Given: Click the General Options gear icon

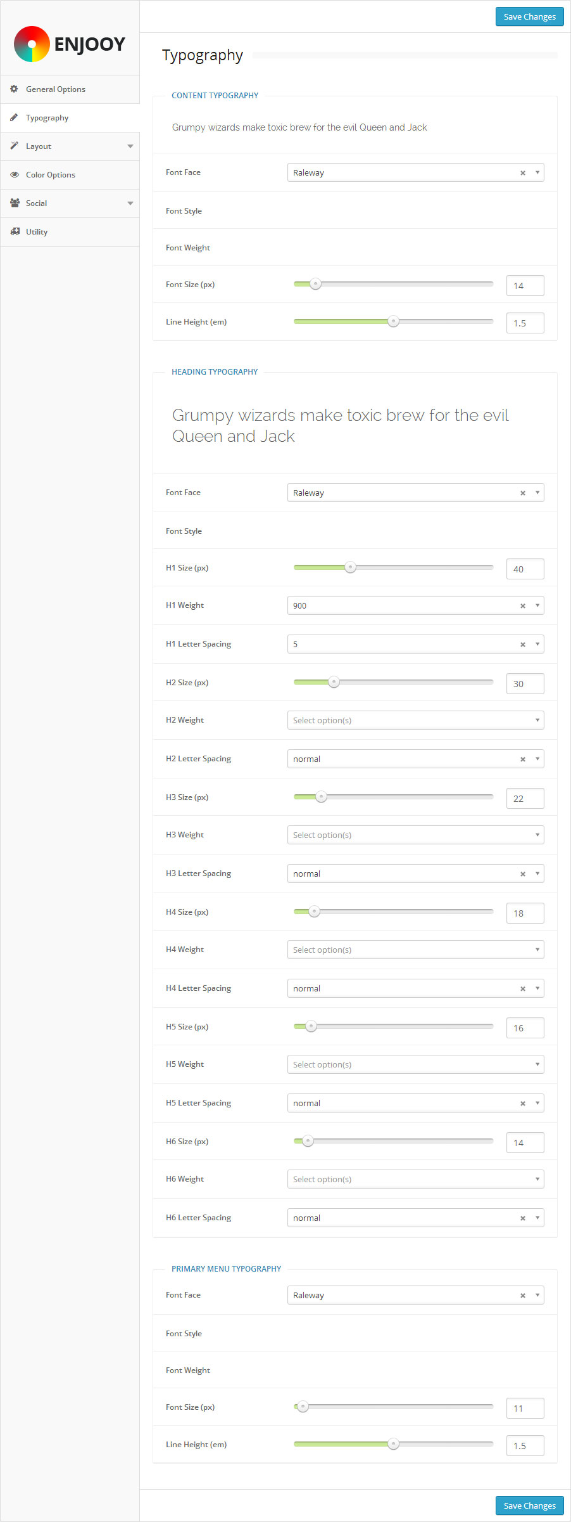Looking at the screenshot, I should point(14,89).
